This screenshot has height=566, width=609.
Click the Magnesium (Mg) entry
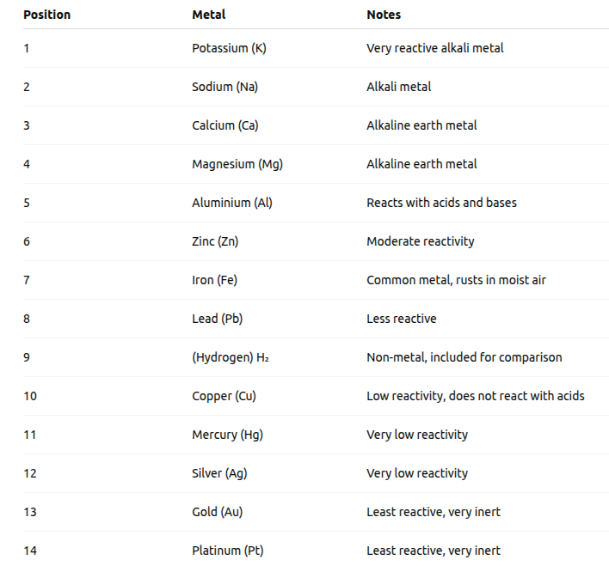(x=237, y=164)
